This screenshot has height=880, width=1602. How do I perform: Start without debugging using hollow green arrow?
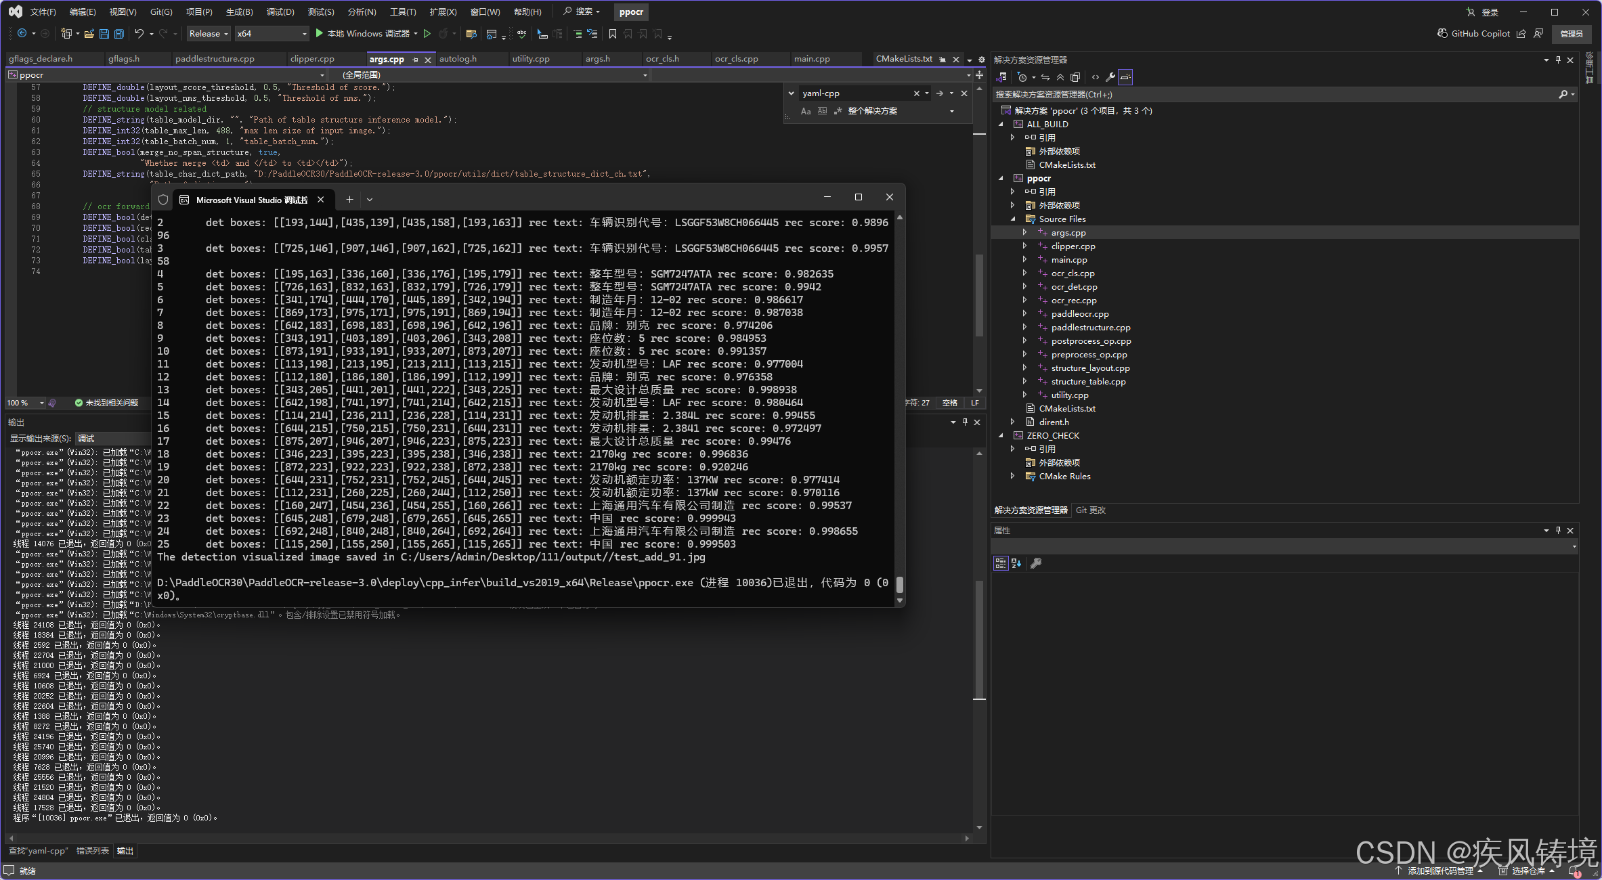(x=427, y=34)
